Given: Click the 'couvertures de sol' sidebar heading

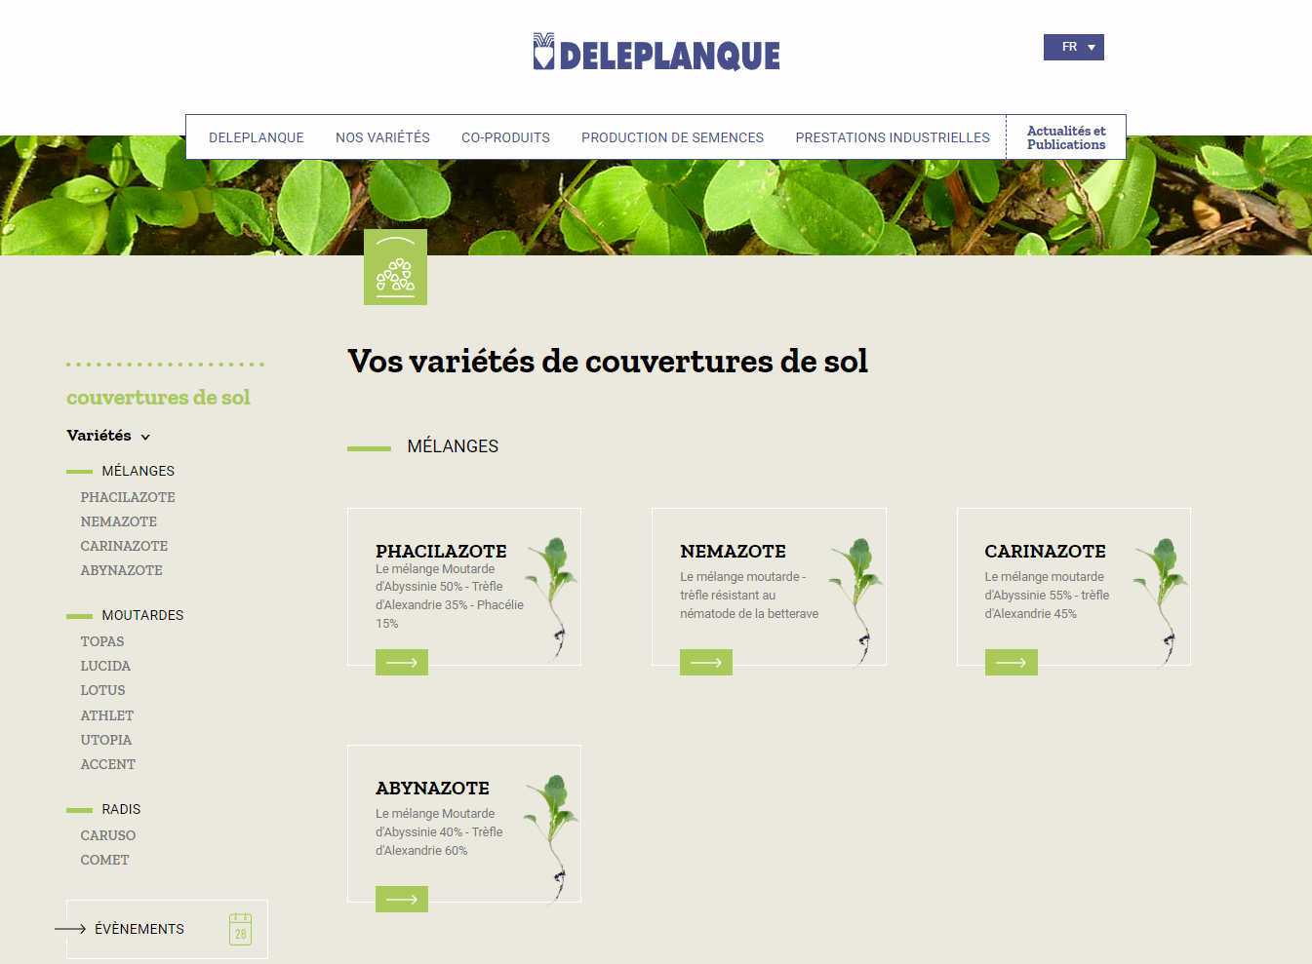Looking at the screenshot, I should [x=158, y=398].
